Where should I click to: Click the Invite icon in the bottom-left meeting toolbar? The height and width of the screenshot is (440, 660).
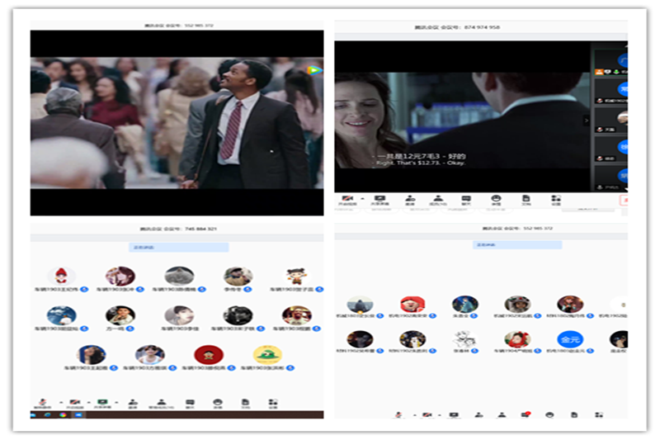(x=133, y=404)
